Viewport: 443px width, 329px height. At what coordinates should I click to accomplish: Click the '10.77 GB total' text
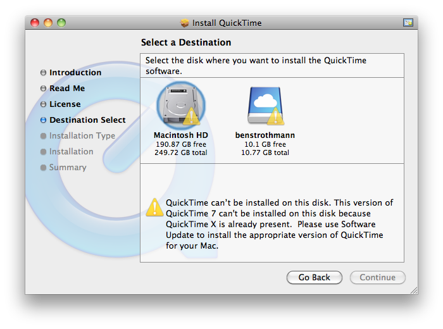pyautogui.click(x=265, y=152)
